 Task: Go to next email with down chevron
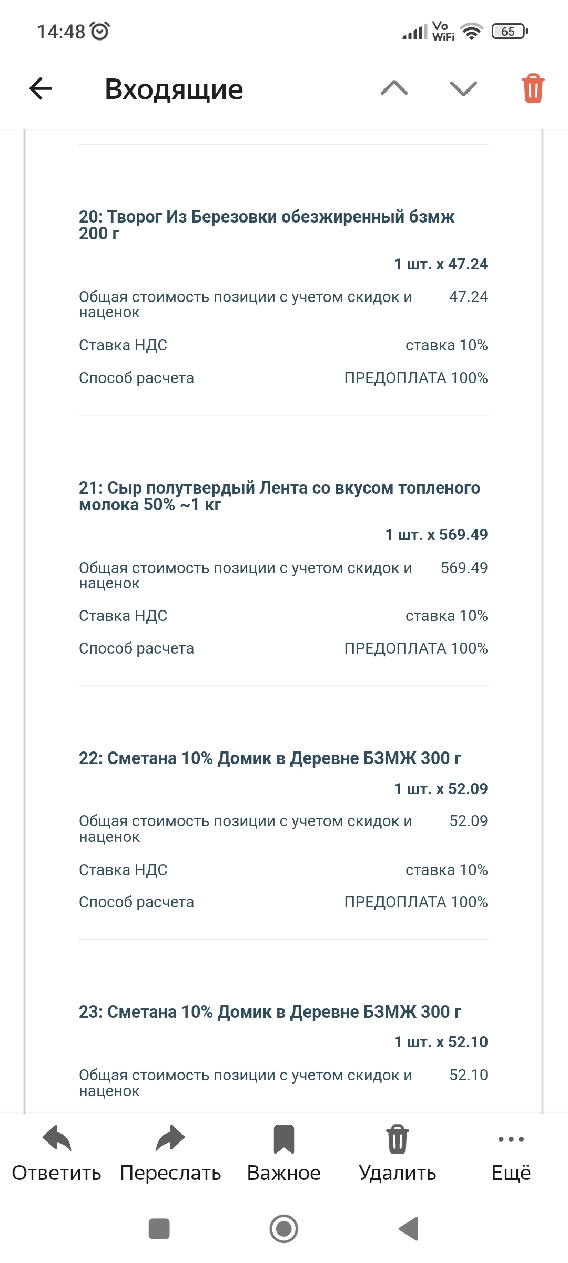pyautogui.click(x=463, y=88)
